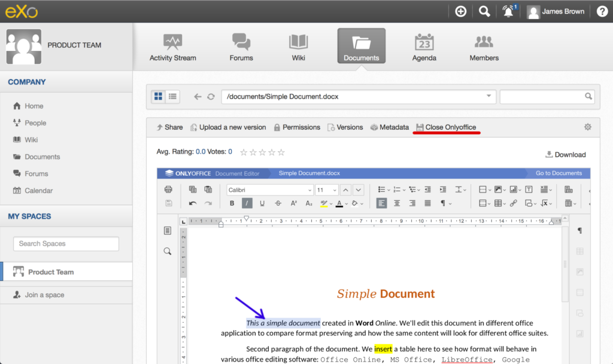Toggle bold formatting
Viewport: 613px width, 364px height.
(x=232, y=203)
